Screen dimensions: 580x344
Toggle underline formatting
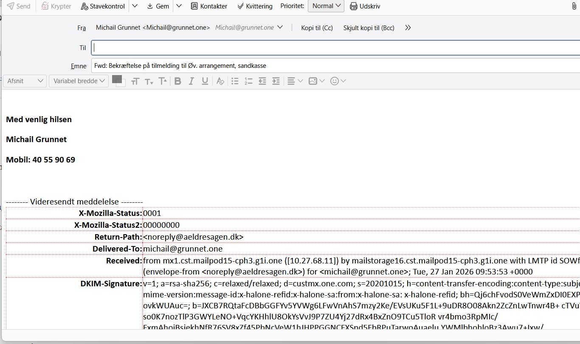(x=205, y=81)
